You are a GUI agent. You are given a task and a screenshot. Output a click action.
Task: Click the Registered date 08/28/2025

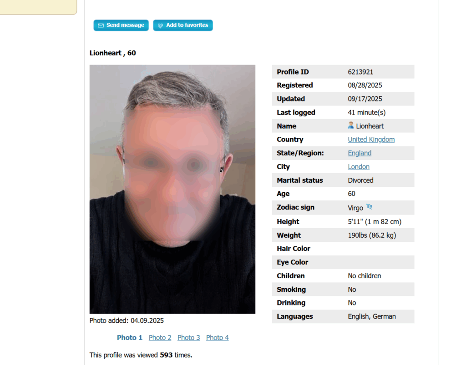[x=365, y=85]
